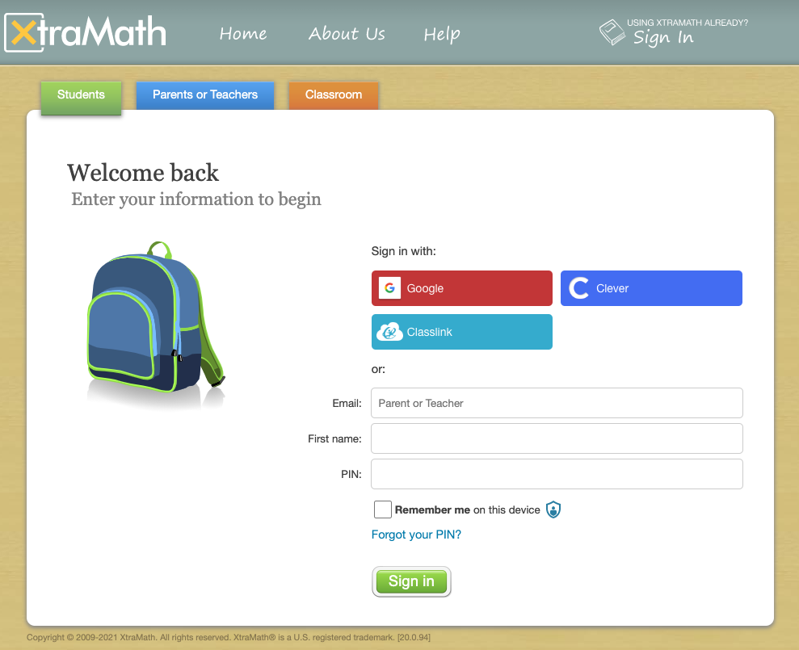Open the Help menu item
This screenshot has width=799, height=650.
pyautogui.click(x=442, y=34)
